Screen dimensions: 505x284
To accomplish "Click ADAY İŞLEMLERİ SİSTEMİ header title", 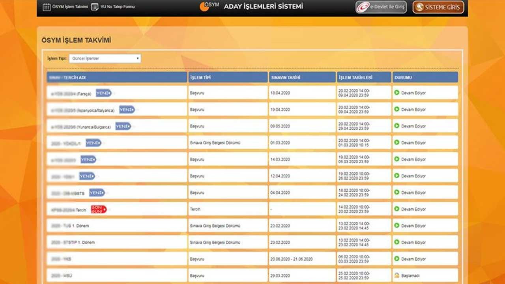I will pyautogui.click(x=264, y=6).
